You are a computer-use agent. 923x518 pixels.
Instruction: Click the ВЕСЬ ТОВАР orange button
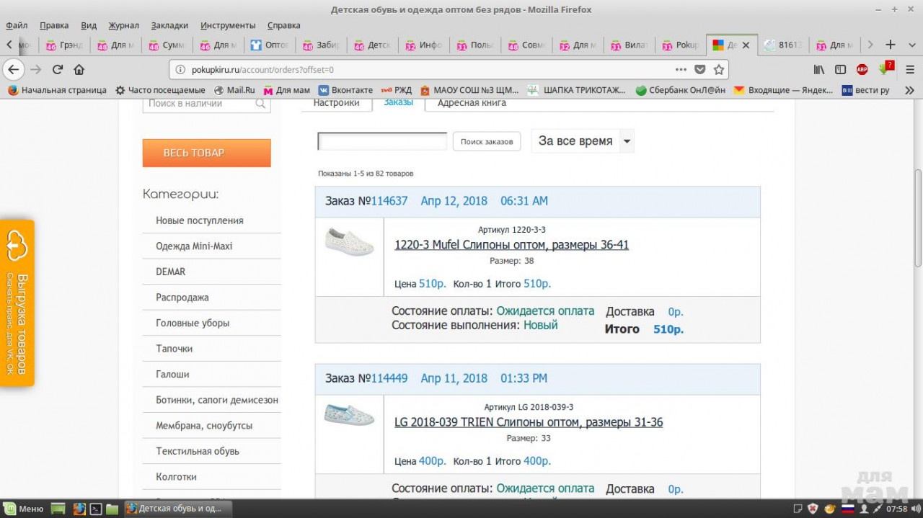tap(206, 153)
